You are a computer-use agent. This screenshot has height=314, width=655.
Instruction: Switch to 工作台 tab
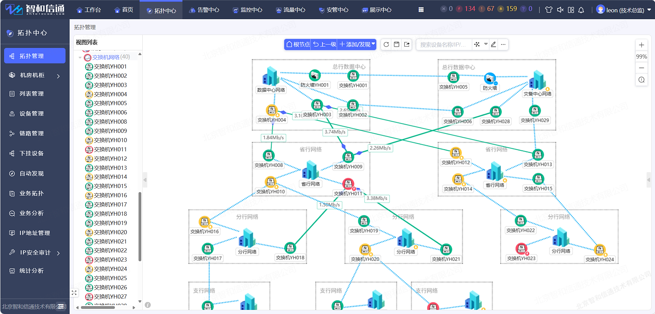(x=89, y=10)
